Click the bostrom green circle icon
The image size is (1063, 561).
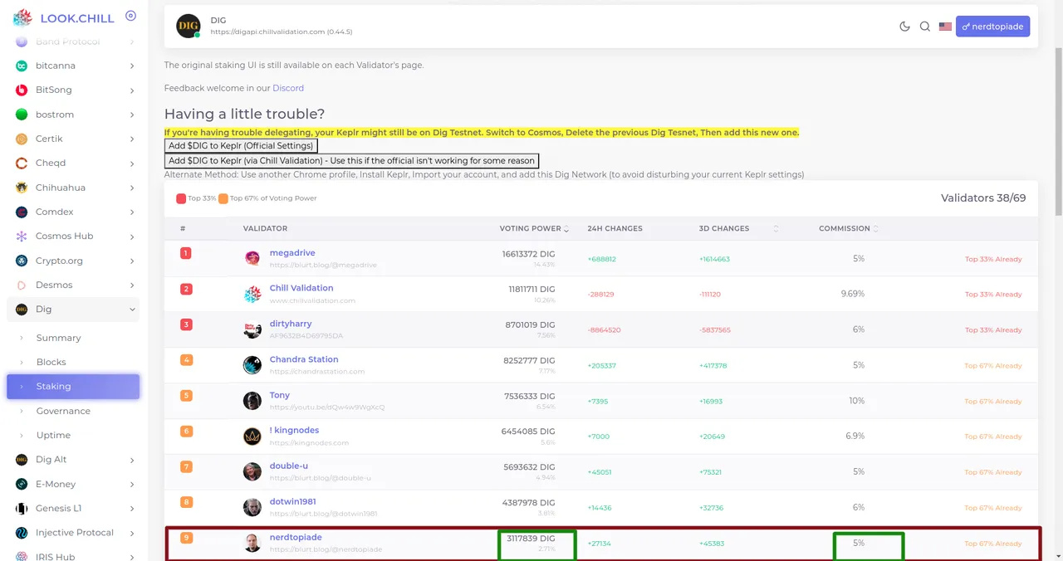coord(22,115)
